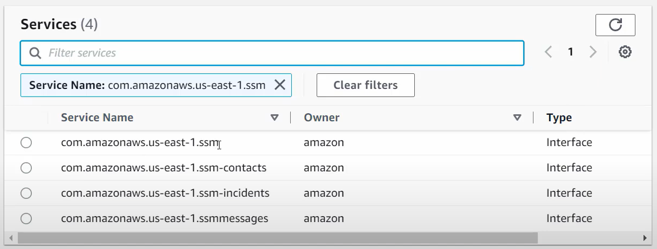
Task: Sort by Service Name column arrow
Action: 275,117
